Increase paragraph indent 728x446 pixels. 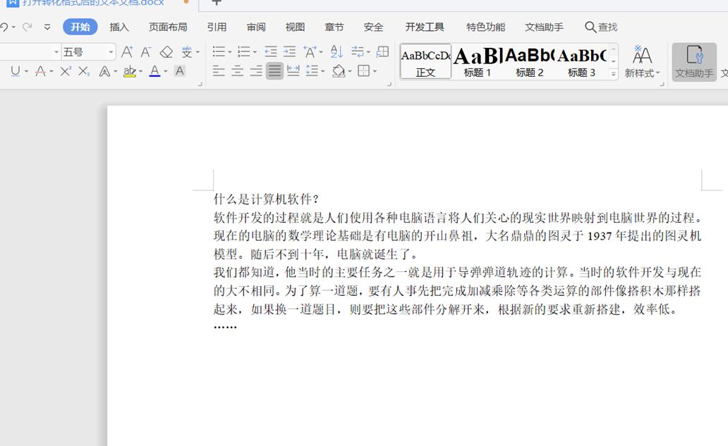289,51
